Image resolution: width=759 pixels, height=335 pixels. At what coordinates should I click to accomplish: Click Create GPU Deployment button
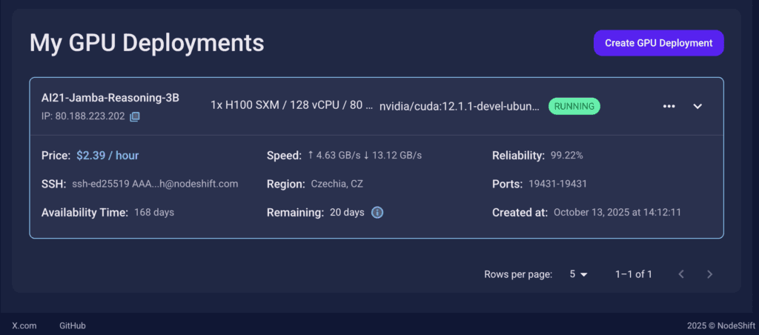(x=658, y=43)
